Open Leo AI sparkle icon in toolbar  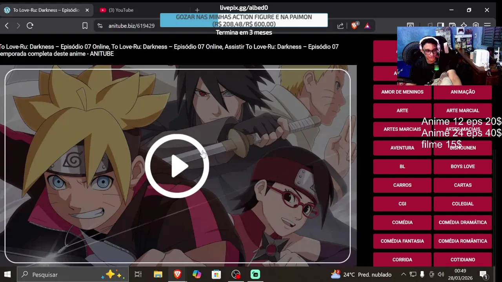pyautogui.click(x=464, y=25)
